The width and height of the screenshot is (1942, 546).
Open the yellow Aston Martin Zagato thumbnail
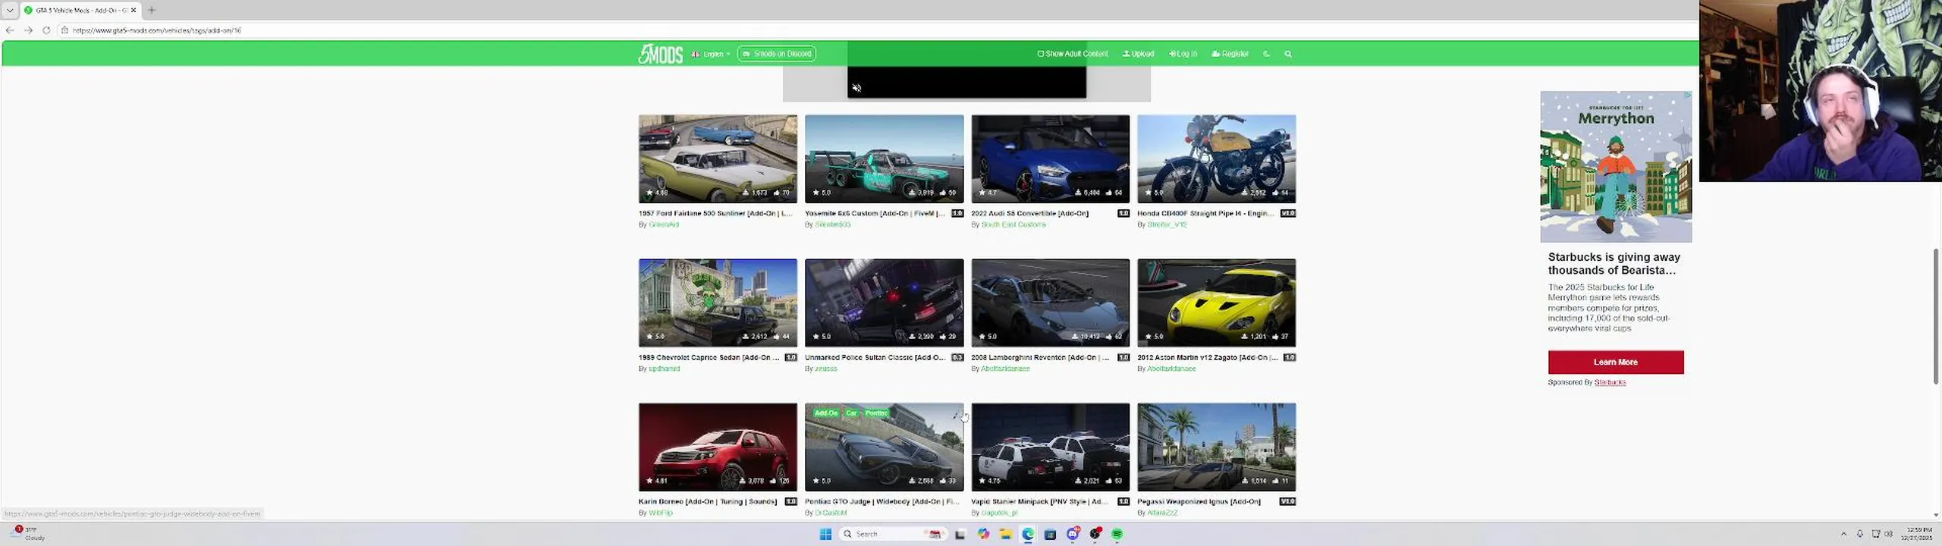[x=1216, y=303]
